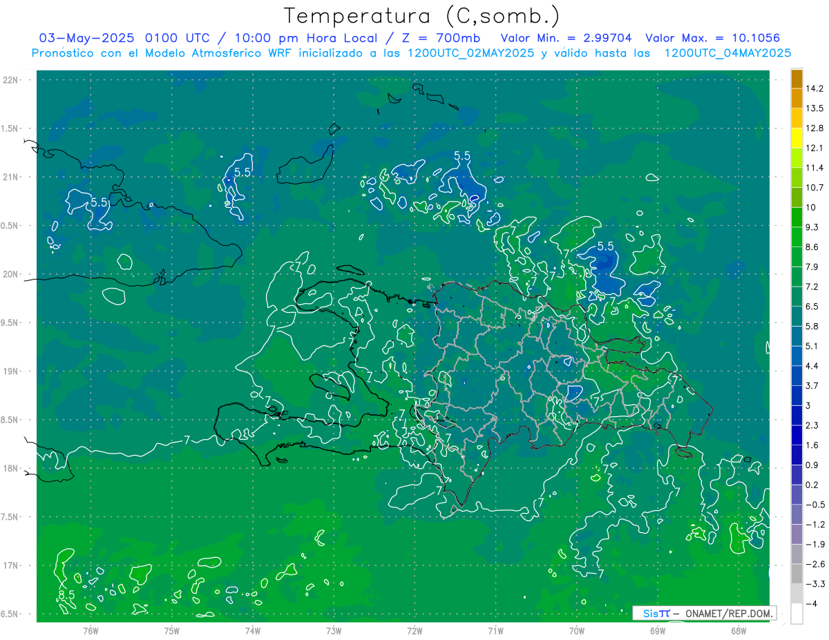Click the orange swatch above the 14.2 label

point(797,79)
